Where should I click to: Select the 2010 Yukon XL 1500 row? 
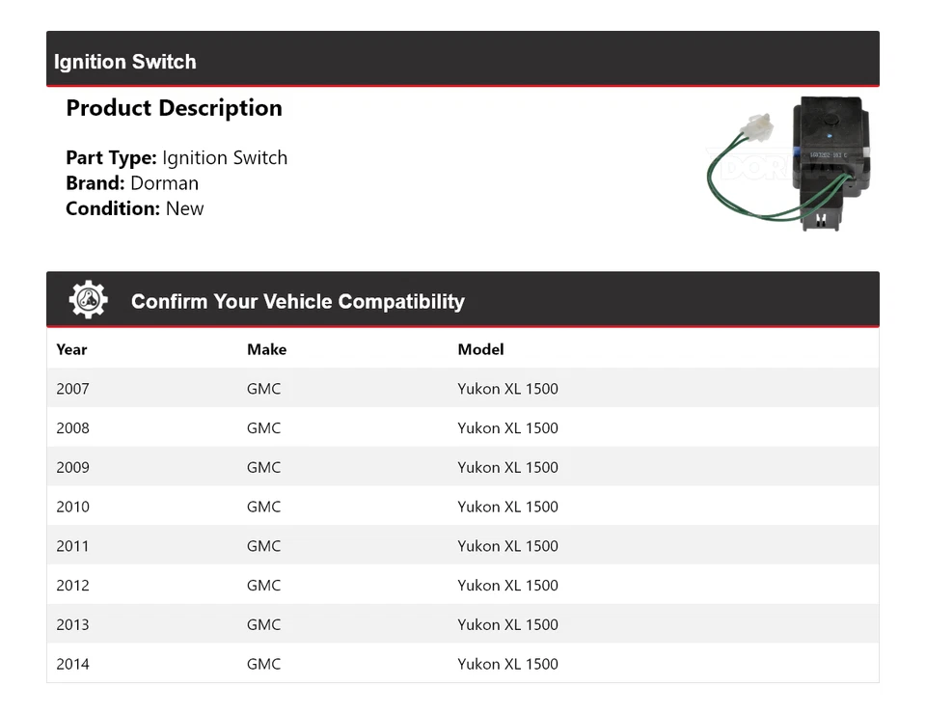tap(463, 506)
